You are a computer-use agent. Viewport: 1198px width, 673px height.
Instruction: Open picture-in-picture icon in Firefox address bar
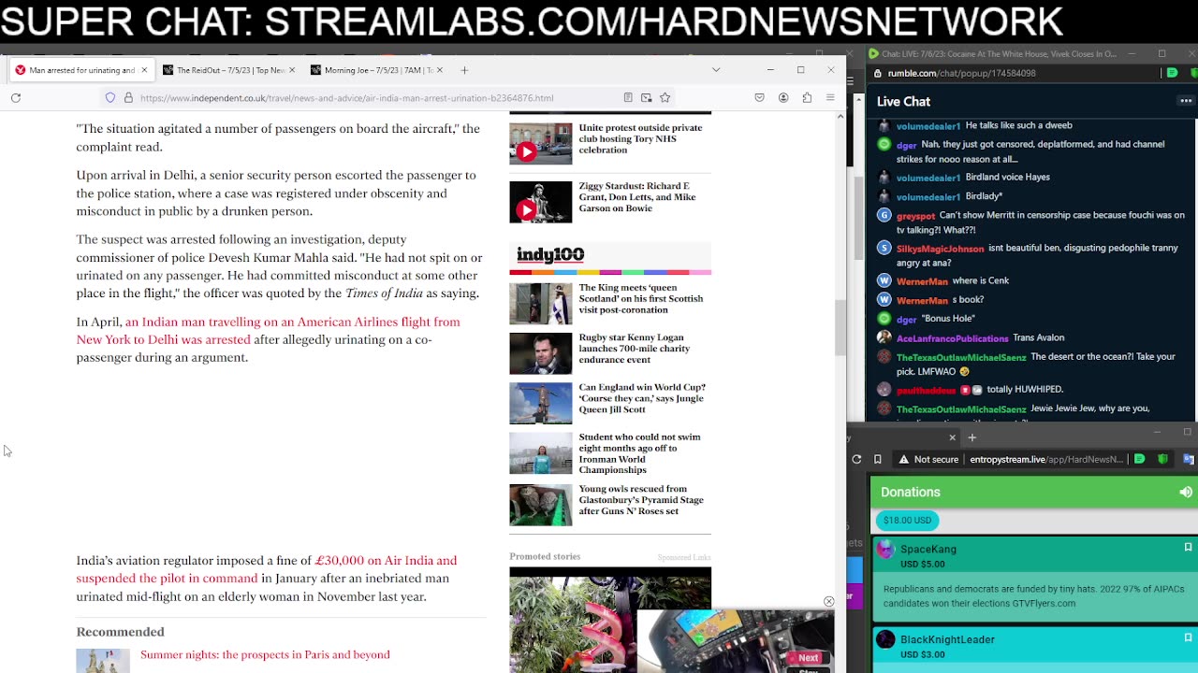646,97
